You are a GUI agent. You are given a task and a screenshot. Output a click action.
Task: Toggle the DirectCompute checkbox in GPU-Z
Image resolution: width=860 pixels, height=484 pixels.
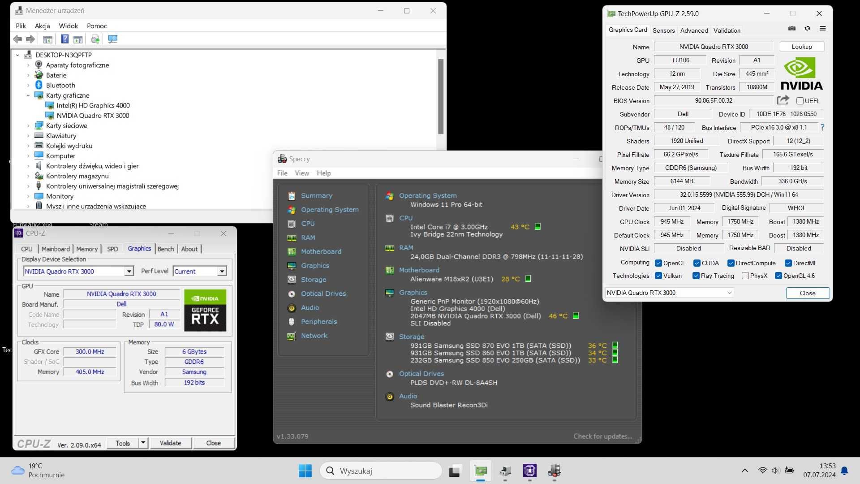tap(731, 263)
